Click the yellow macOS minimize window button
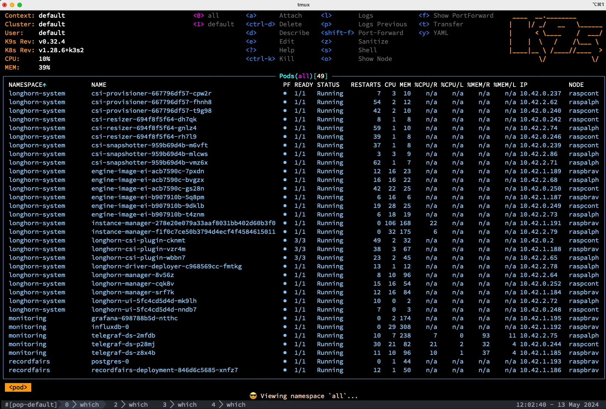Viewport: 606px width, 409px height. tap(12, 5)
